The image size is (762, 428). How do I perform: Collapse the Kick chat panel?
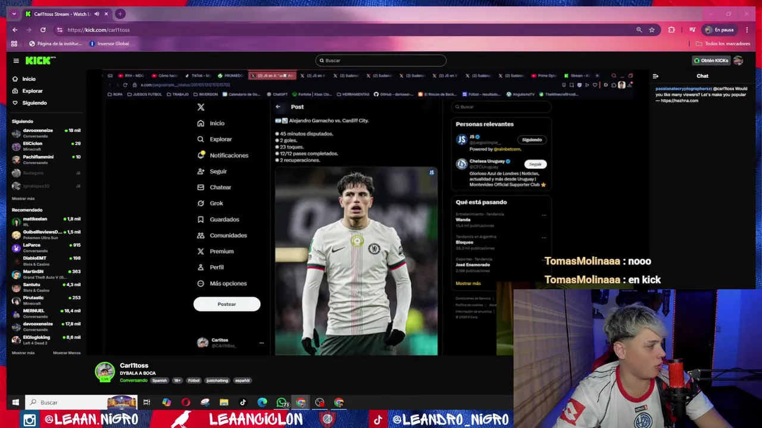(655, 76)
